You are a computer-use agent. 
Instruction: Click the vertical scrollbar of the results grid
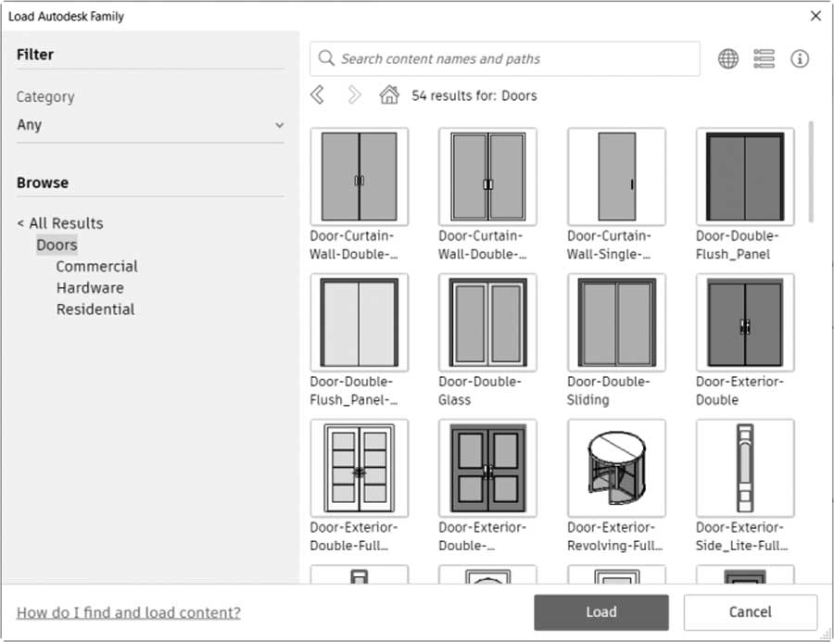[811, 171]
